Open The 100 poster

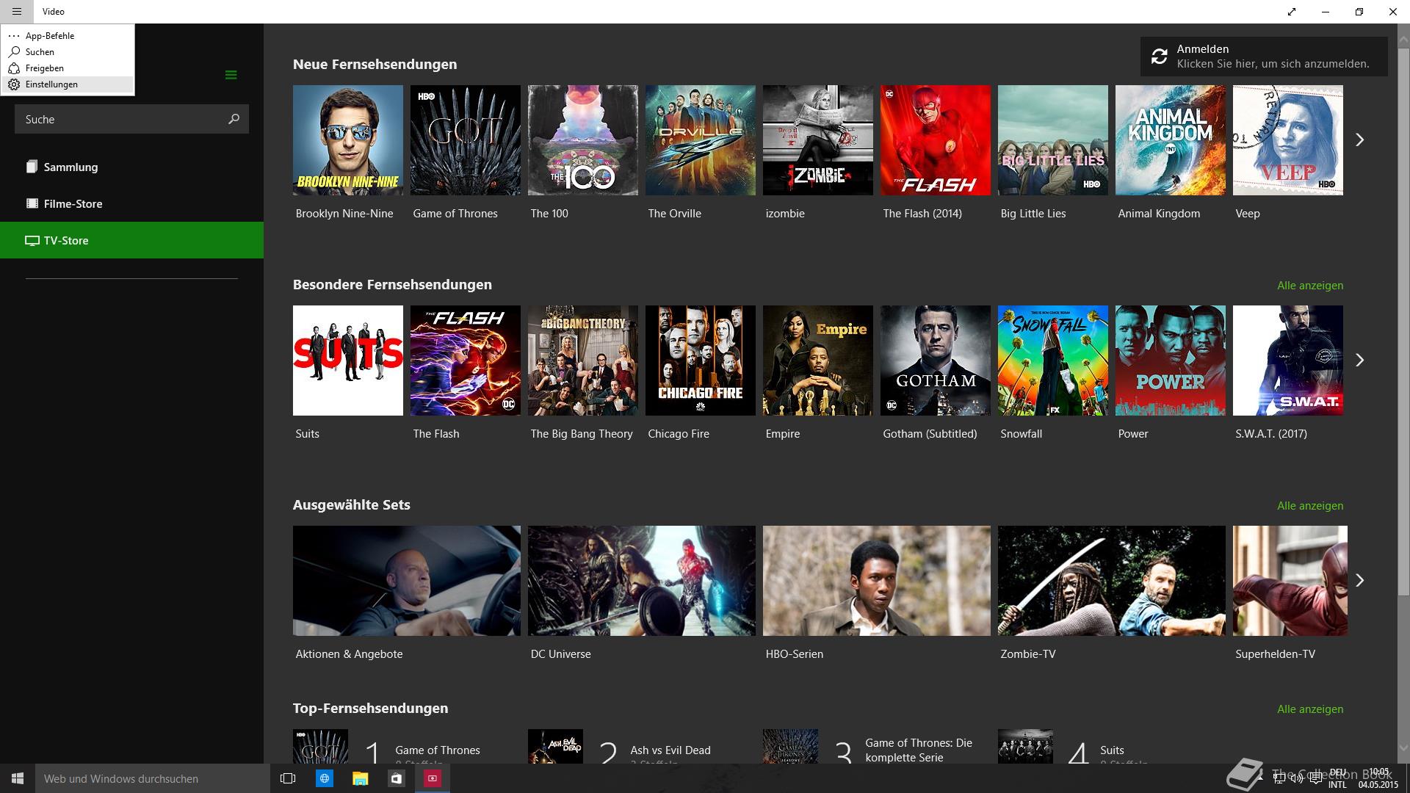(x=583, y=140)
